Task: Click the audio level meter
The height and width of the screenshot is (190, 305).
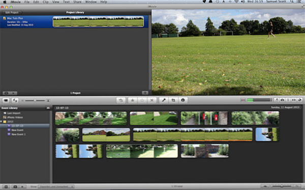Action: (x=259, y=100)
